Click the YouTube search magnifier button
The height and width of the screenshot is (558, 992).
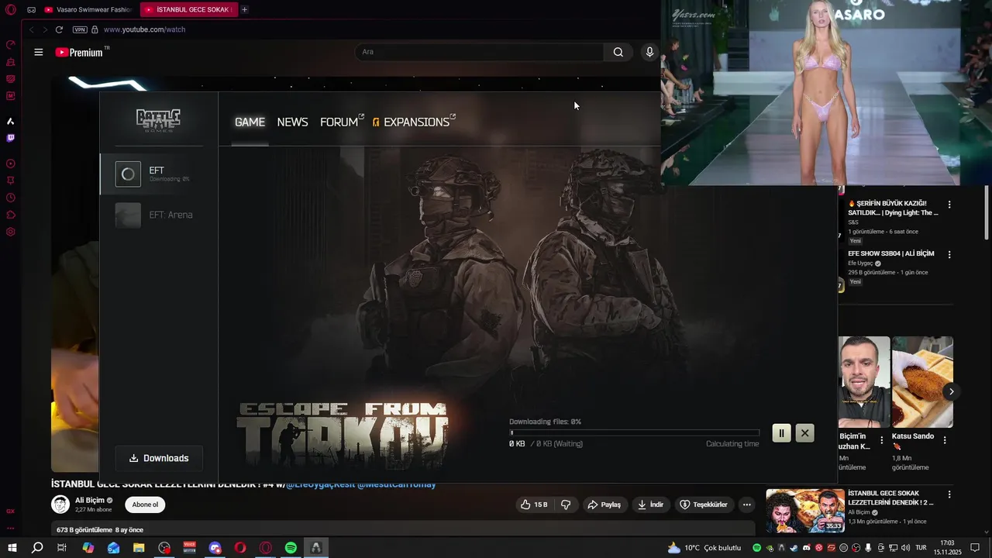[x=618, y=52]
